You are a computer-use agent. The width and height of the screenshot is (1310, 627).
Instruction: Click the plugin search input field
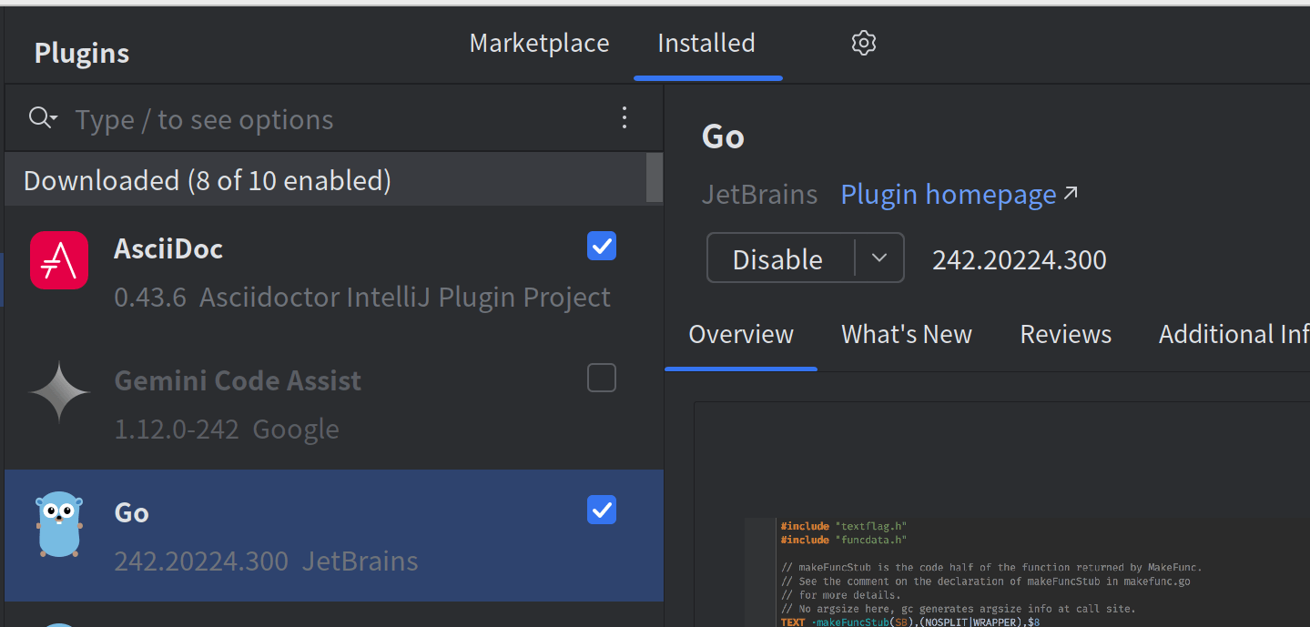click(337, 119)
